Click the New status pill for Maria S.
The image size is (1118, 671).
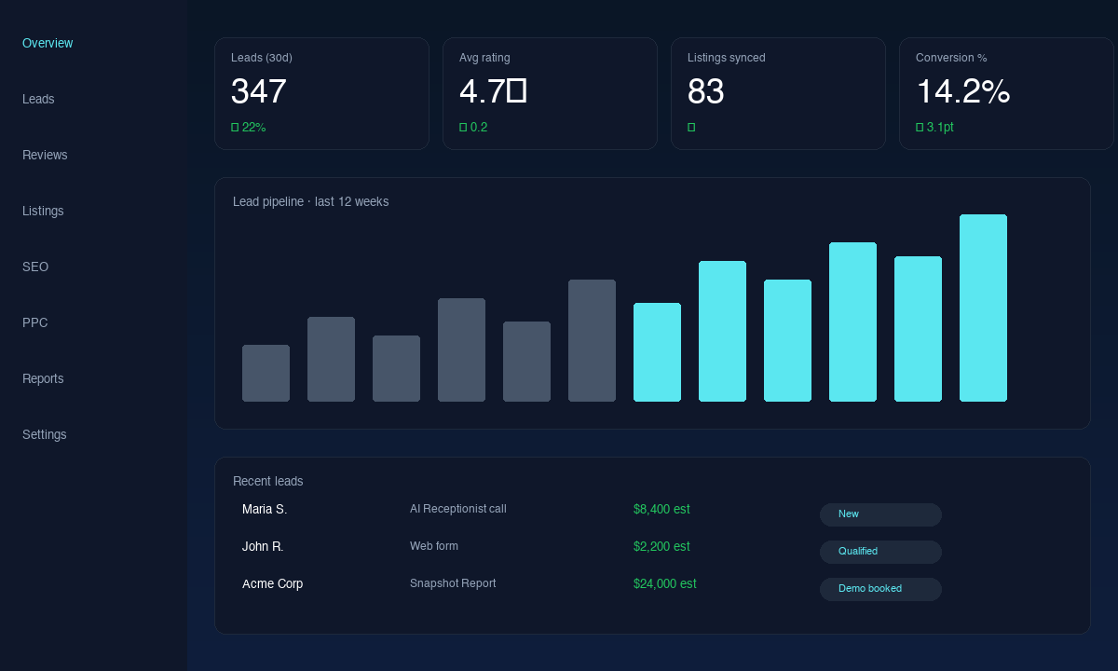point(880,514)
